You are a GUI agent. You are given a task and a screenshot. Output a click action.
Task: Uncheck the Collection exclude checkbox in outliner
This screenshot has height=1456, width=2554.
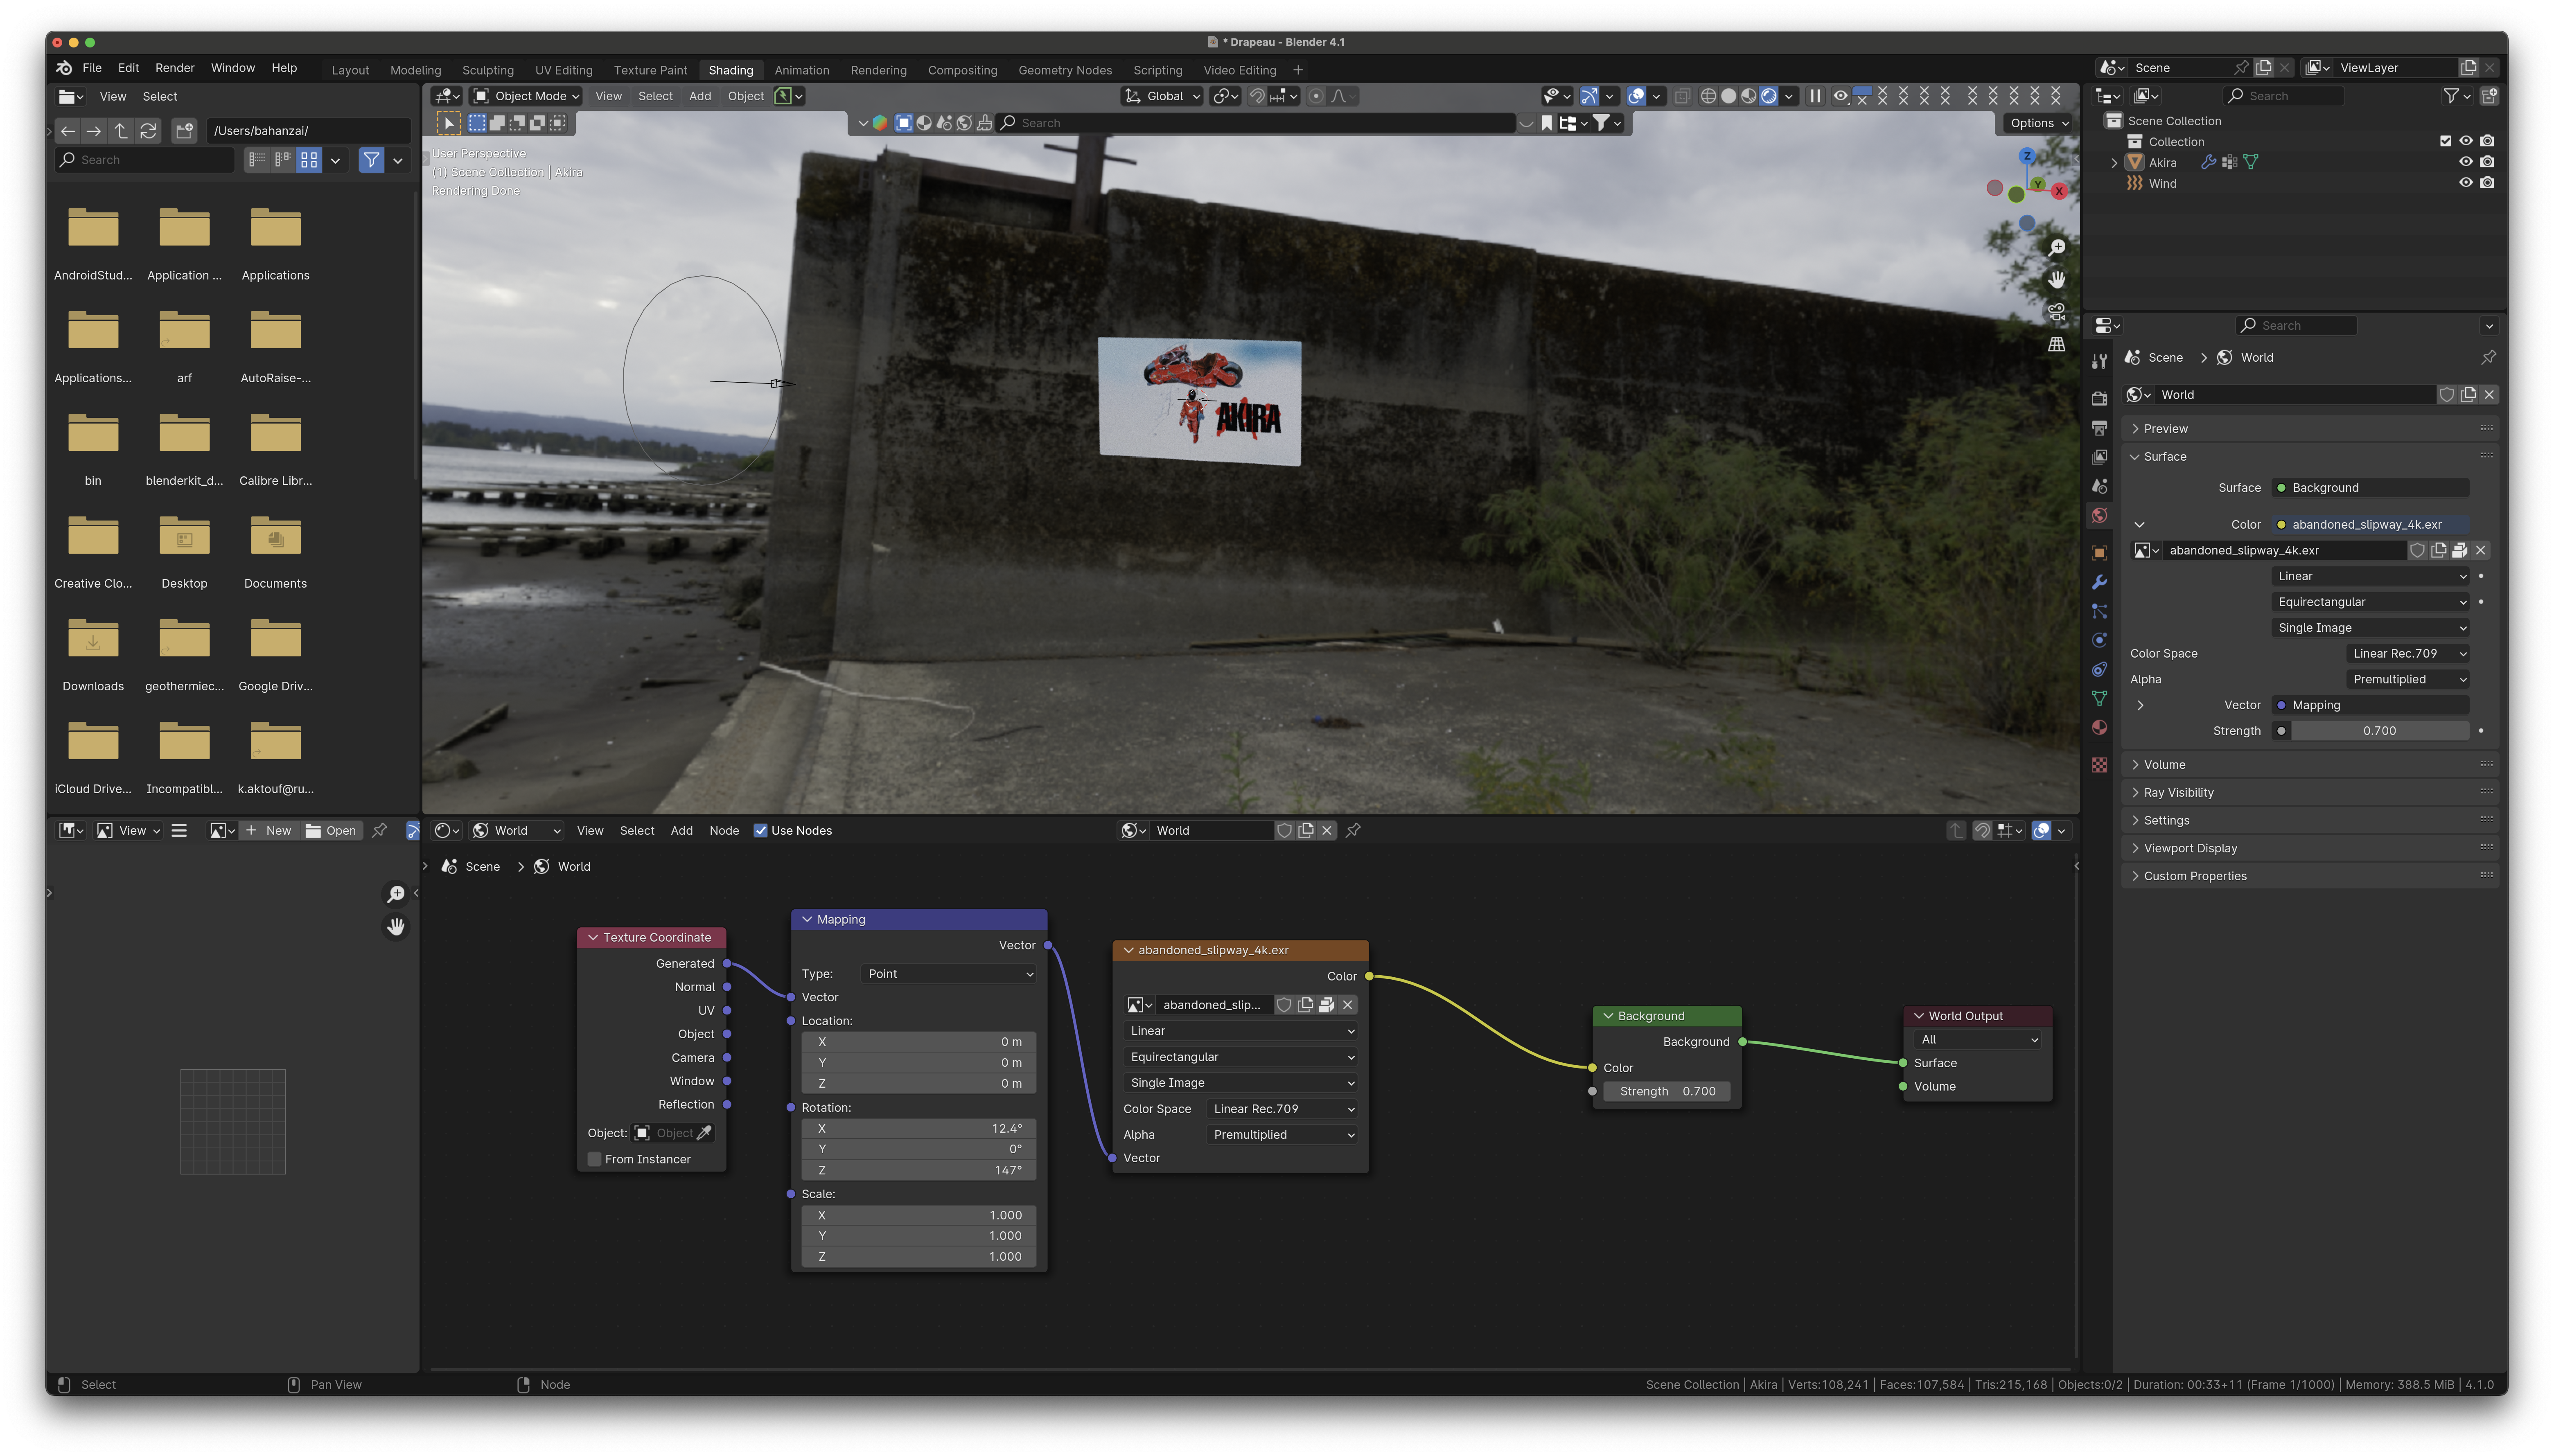2445,141
